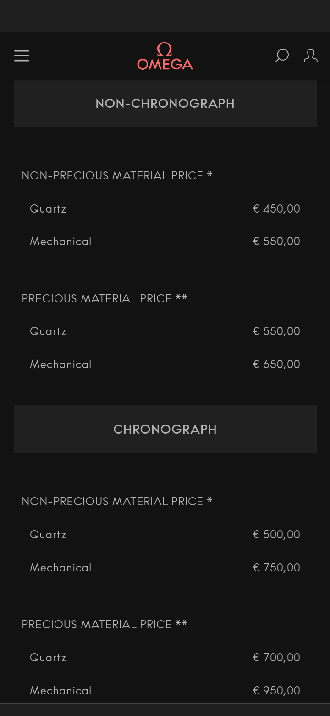Select the Mechanical label beside € 950,00
330x716 pixels.
[60, 691]
